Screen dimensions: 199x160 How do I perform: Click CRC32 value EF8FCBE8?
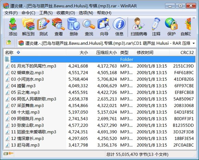[x=184, y=92]
